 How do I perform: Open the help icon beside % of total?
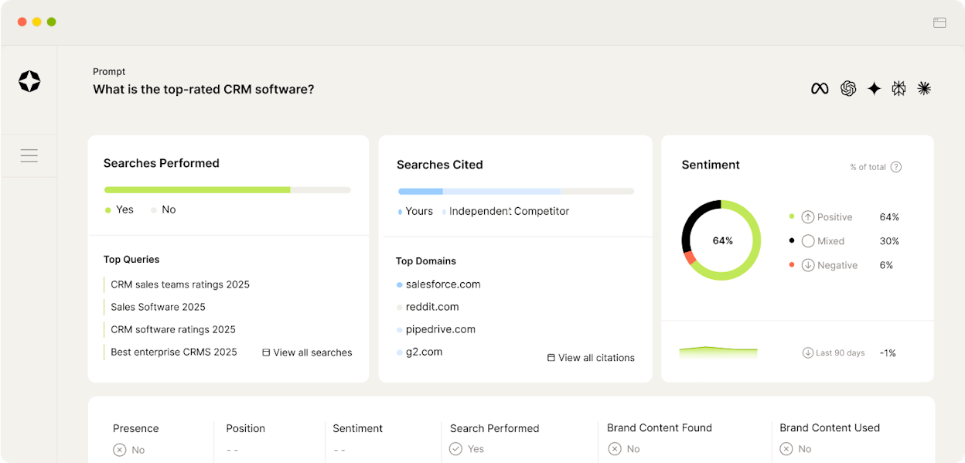point(896,167)
